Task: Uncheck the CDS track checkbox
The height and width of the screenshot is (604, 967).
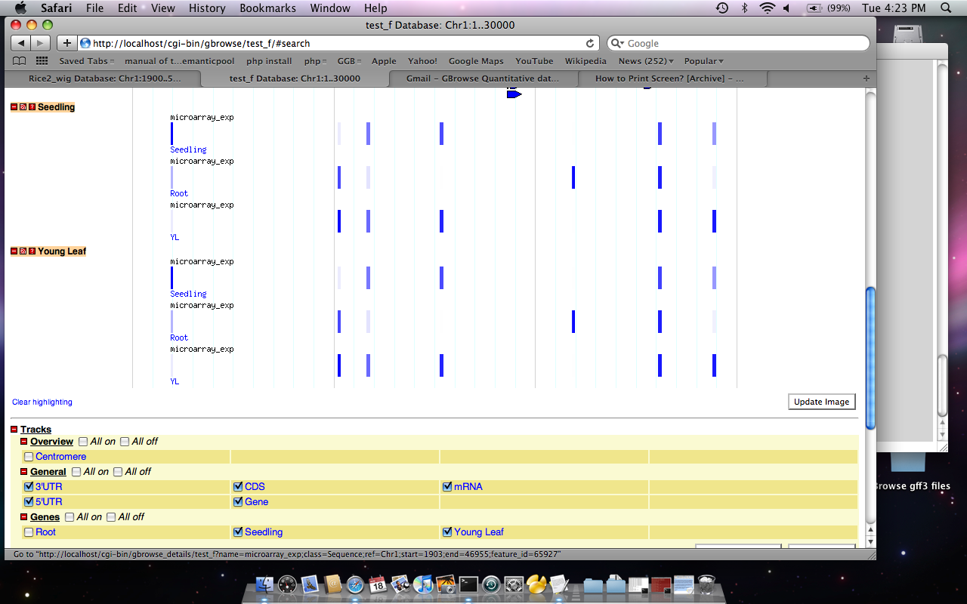Action: click(x=238, y=487)
